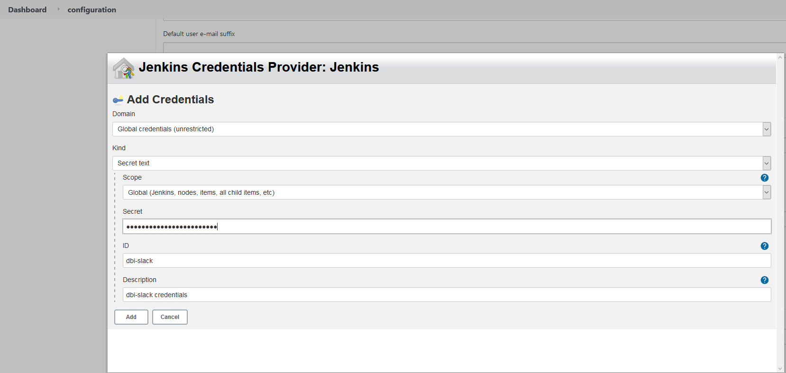The image size is (786, 373).
Task: Click the Default user e-mail suffix field
Action: 474,47
